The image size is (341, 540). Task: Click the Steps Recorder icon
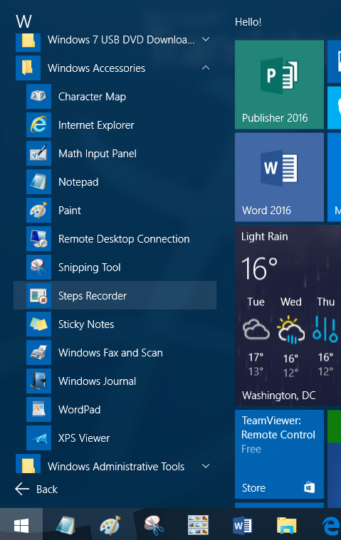[x=38, y=295]
